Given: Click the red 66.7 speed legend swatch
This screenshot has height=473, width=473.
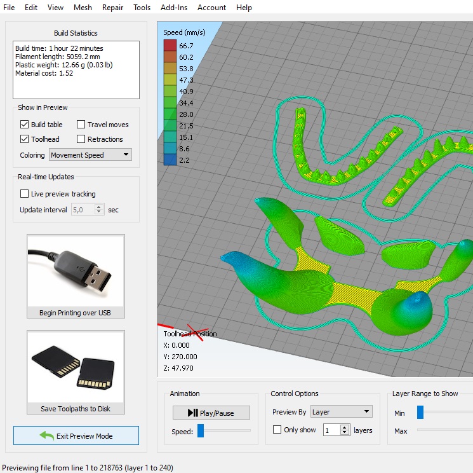Looking at the screenshot, I should pos(170,45).
